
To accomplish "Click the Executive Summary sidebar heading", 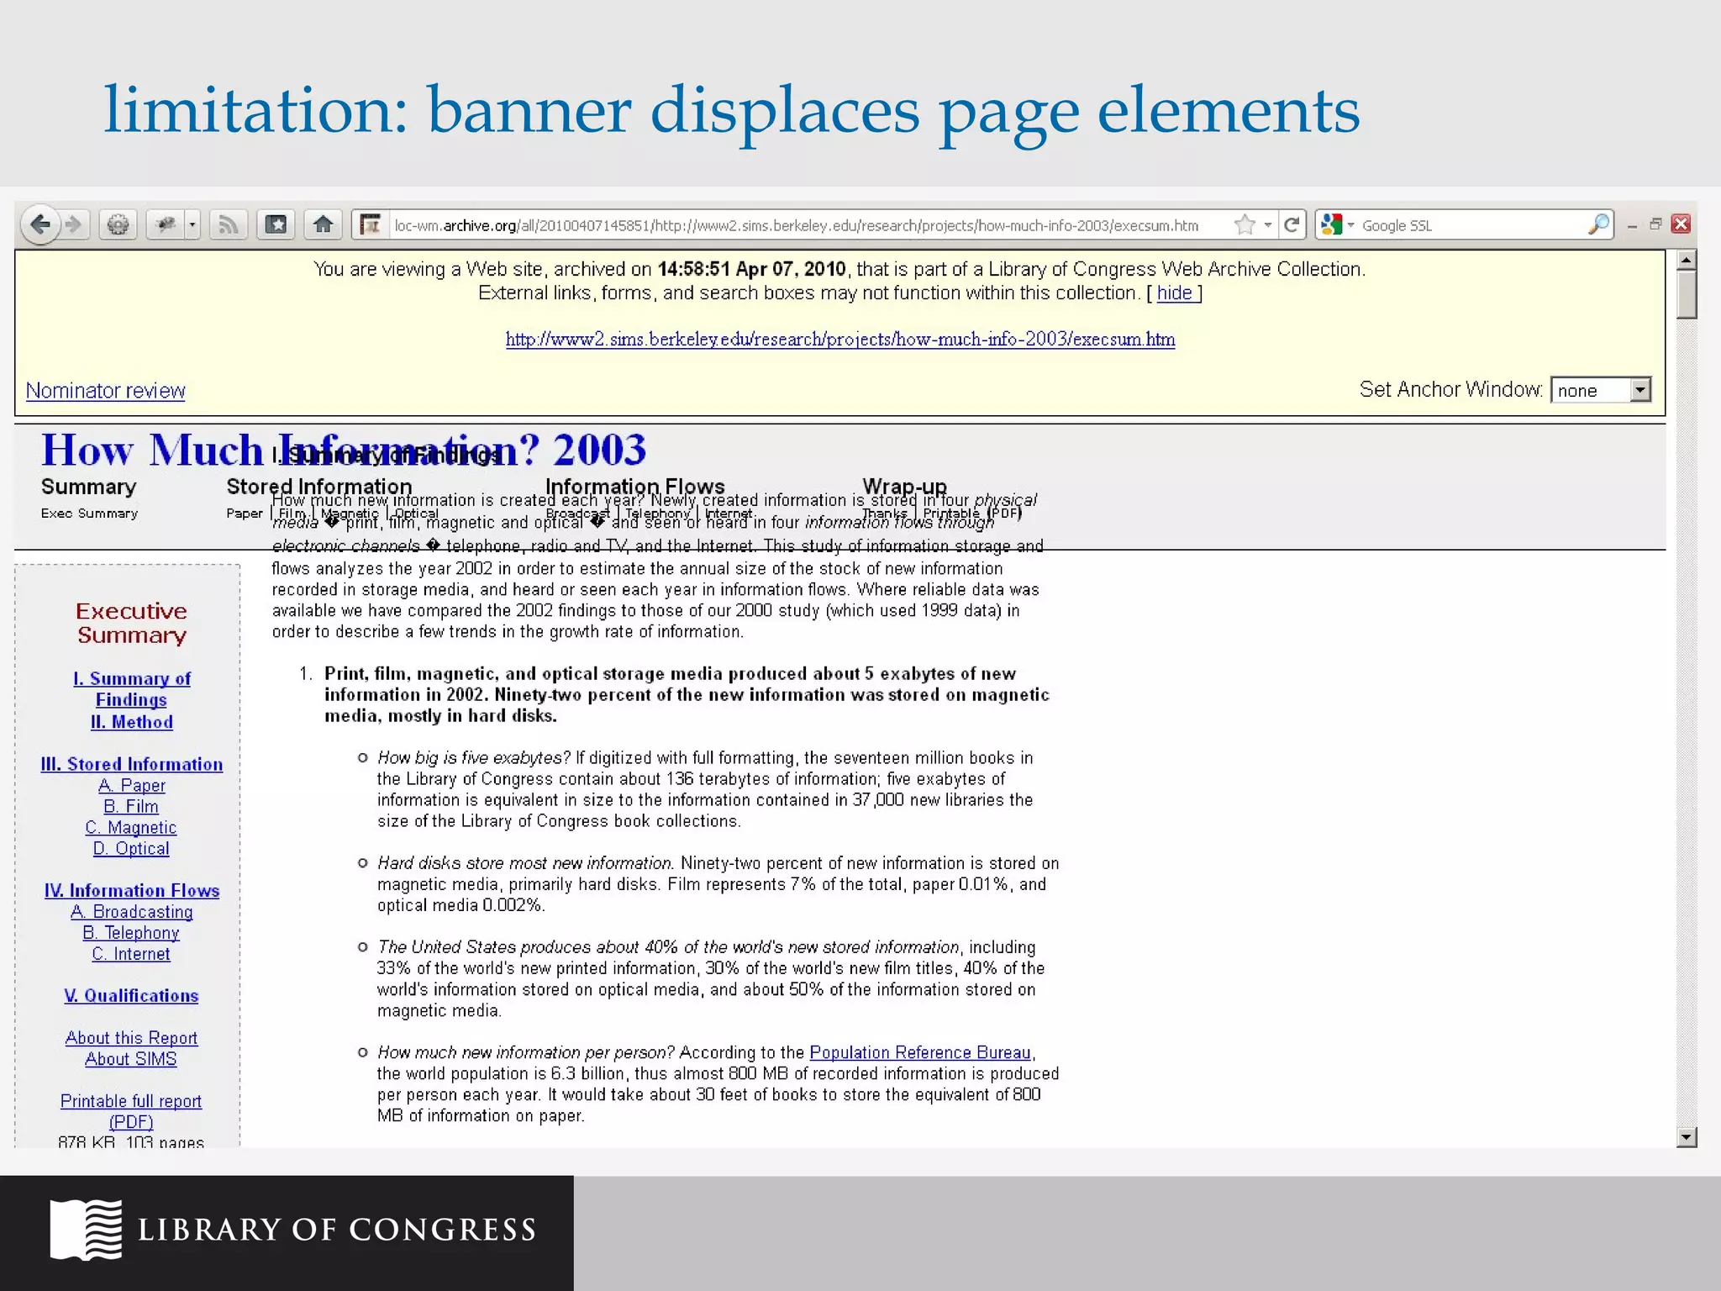I will (x=132, y=623).
